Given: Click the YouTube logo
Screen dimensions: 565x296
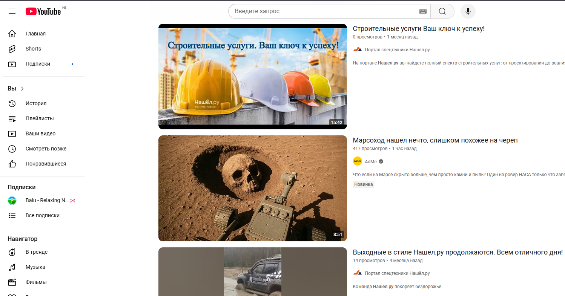Looking at the screenshot, I should pyautogui.click(x=43, y=11).
